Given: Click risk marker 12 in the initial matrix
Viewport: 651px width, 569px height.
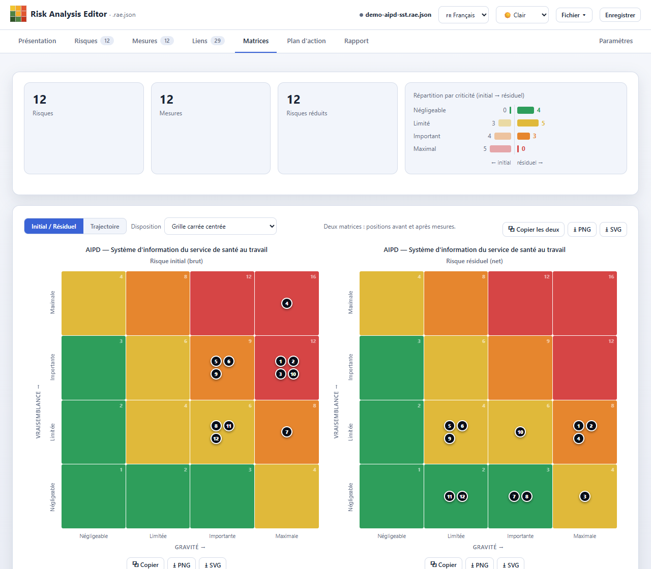Looking at the screenshot, I should pos(216,438).
